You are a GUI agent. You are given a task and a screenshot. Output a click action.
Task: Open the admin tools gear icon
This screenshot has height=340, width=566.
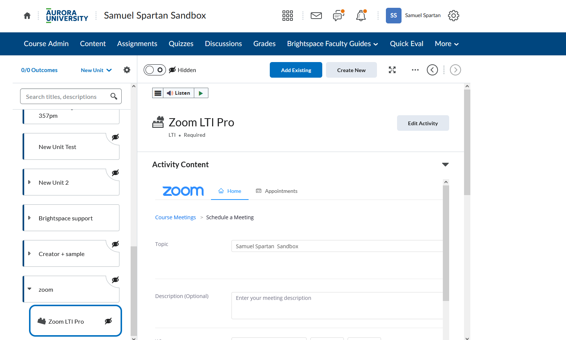point(454,16)
